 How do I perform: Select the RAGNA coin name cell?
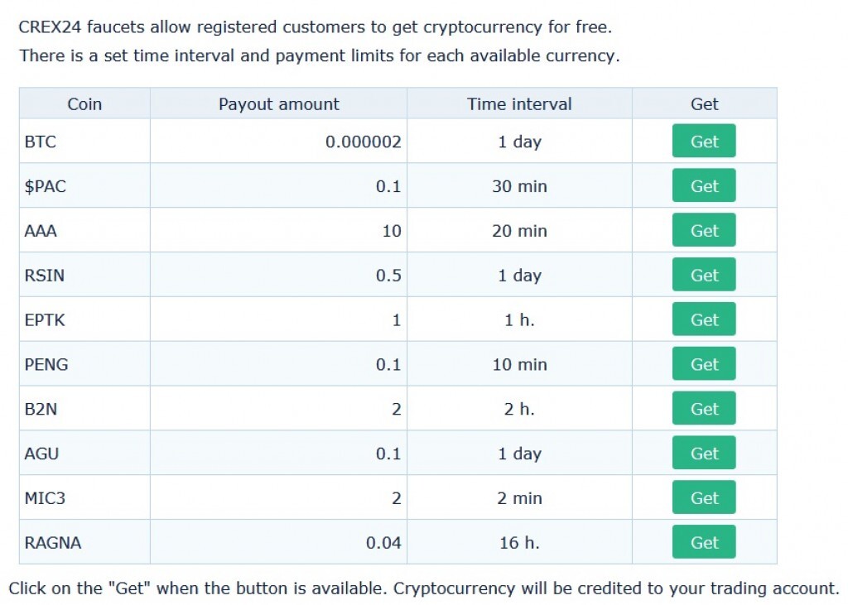click(53, 543)
